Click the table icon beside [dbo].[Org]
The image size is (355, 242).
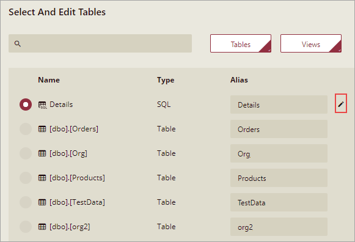42,153
